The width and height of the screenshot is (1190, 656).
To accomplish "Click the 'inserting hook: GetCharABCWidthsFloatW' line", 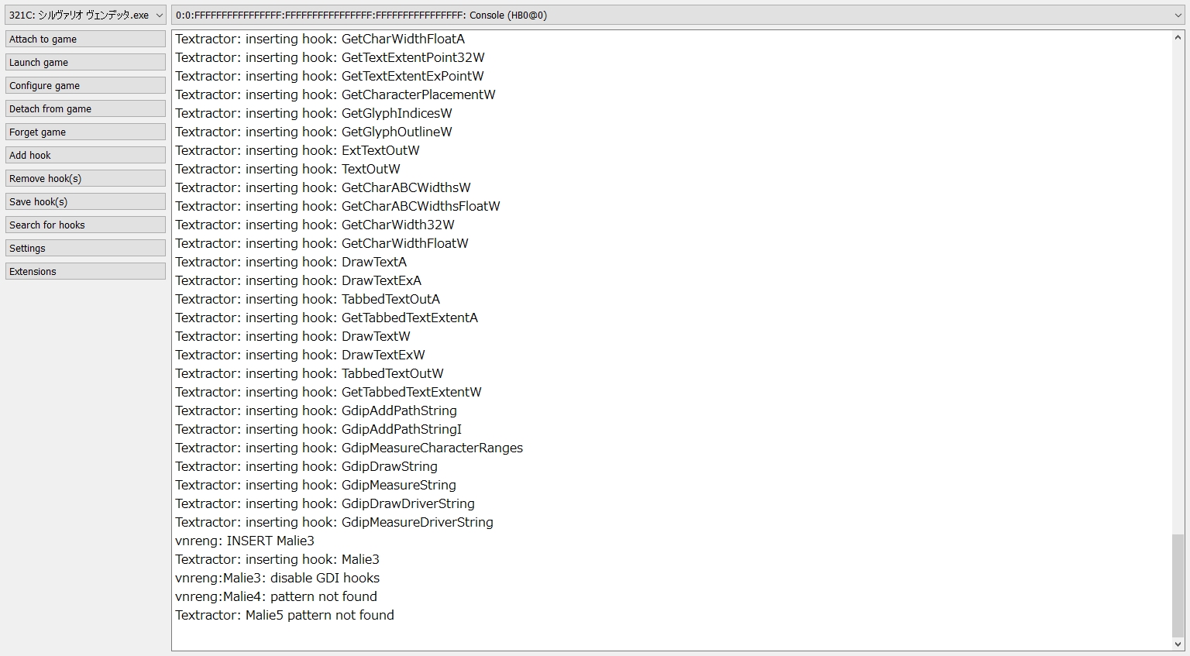I will (x=338, y=206).
